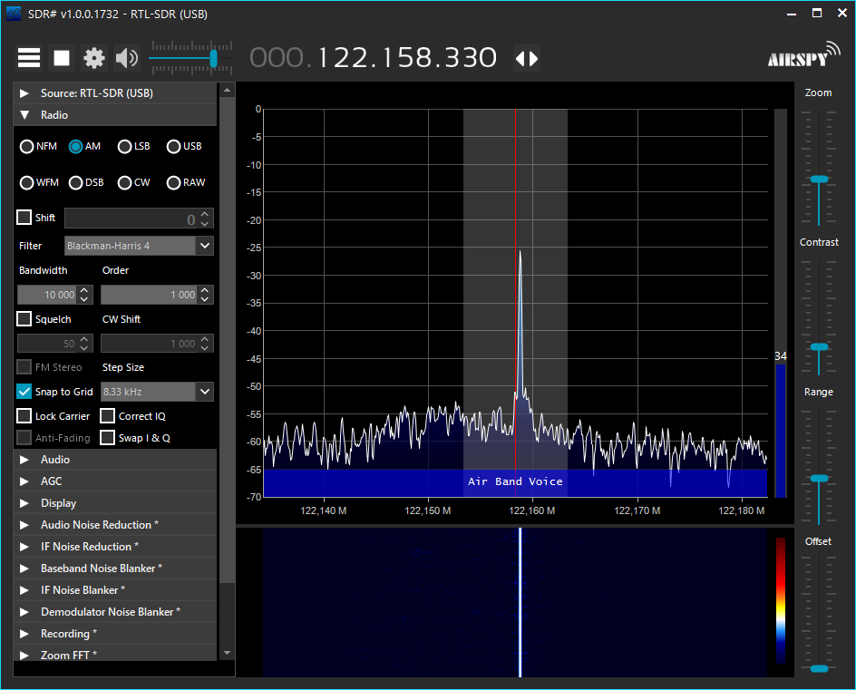Expand the Zoom FFT panel

coord(115,654)
